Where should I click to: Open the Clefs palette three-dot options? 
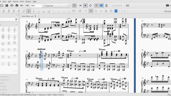pyautogui.click(x=17, y=25)
